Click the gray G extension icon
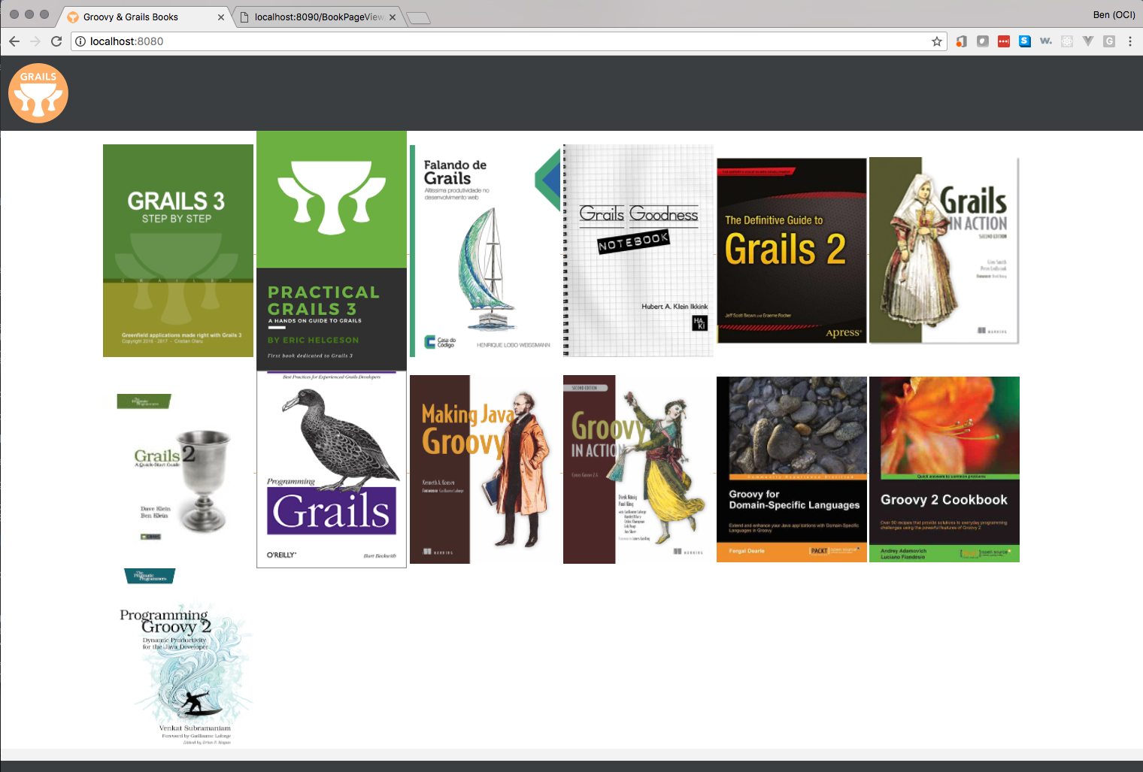Screen dimensions: 1143x772 [x=1108, y=41]
